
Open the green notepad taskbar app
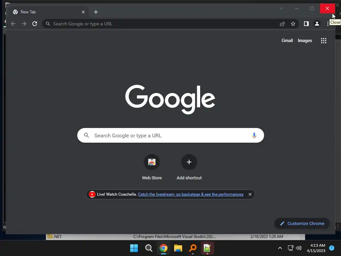click(207, 248)
